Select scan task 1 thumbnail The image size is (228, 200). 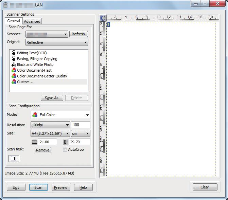(14, 158)
